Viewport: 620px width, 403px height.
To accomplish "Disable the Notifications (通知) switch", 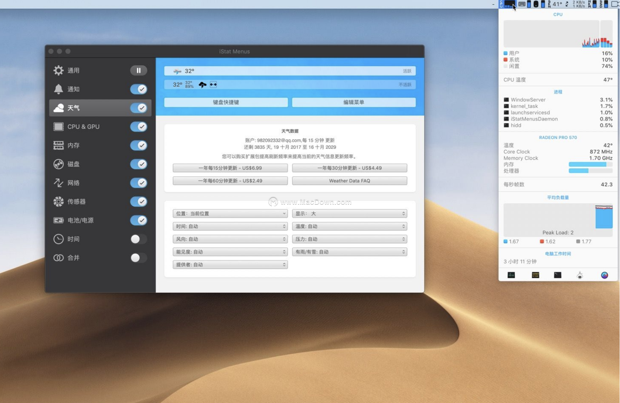I will pos(139,89).
